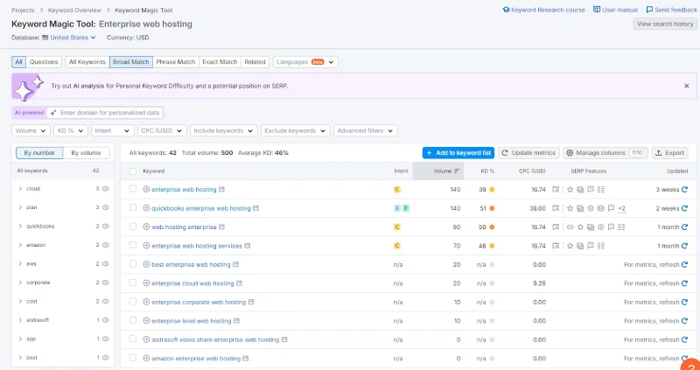
Task: Open the Advanced filters dropdown
Action: click(366, 131)
